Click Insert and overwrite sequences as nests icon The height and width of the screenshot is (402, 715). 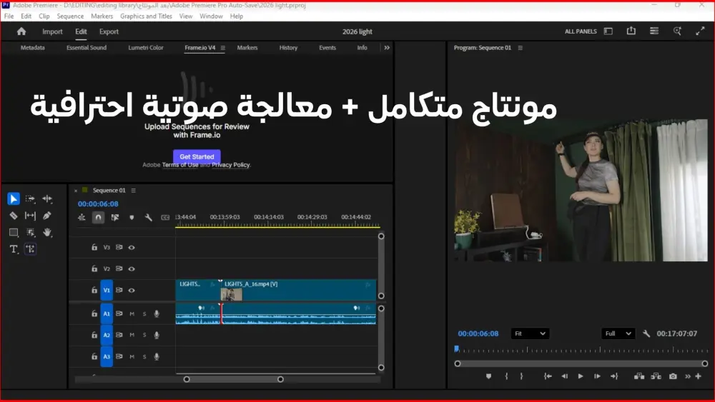[82, 218]
